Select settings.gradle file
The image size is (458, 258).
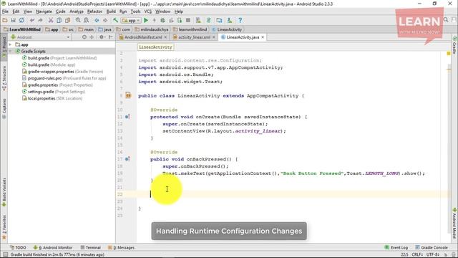click(54, 92)
